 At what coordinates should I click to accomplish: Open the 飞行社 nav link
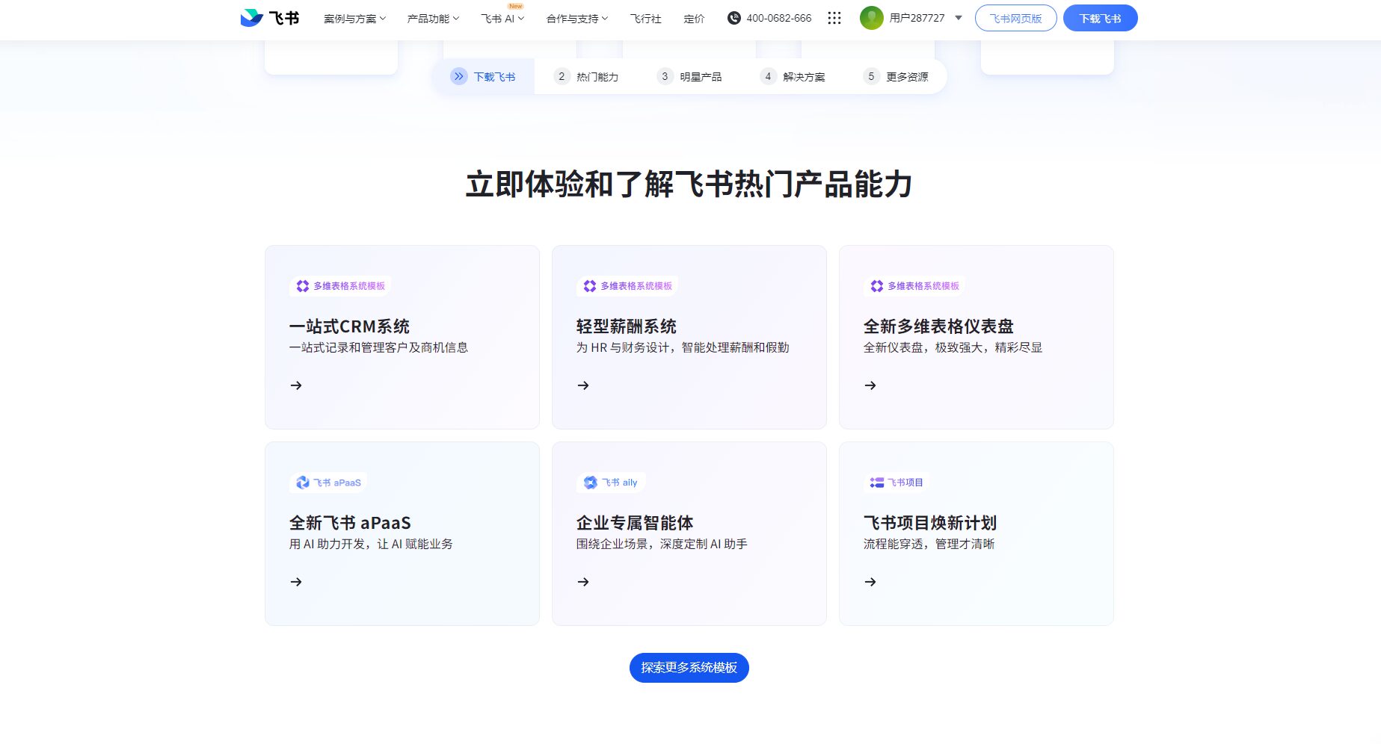pyautogui.click(x=646, y=19)
